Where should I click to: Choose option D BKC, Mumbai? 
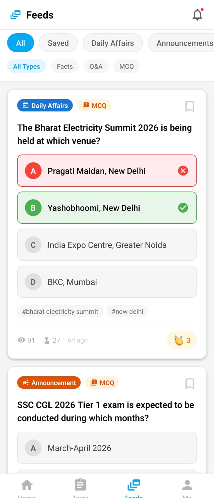(107, 282)
